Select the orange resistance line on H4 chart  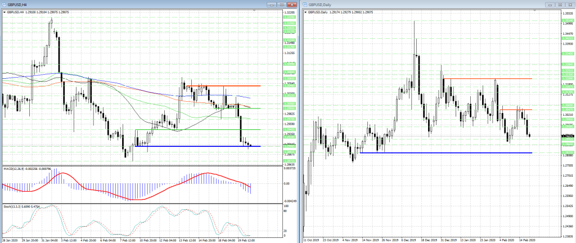225,86
